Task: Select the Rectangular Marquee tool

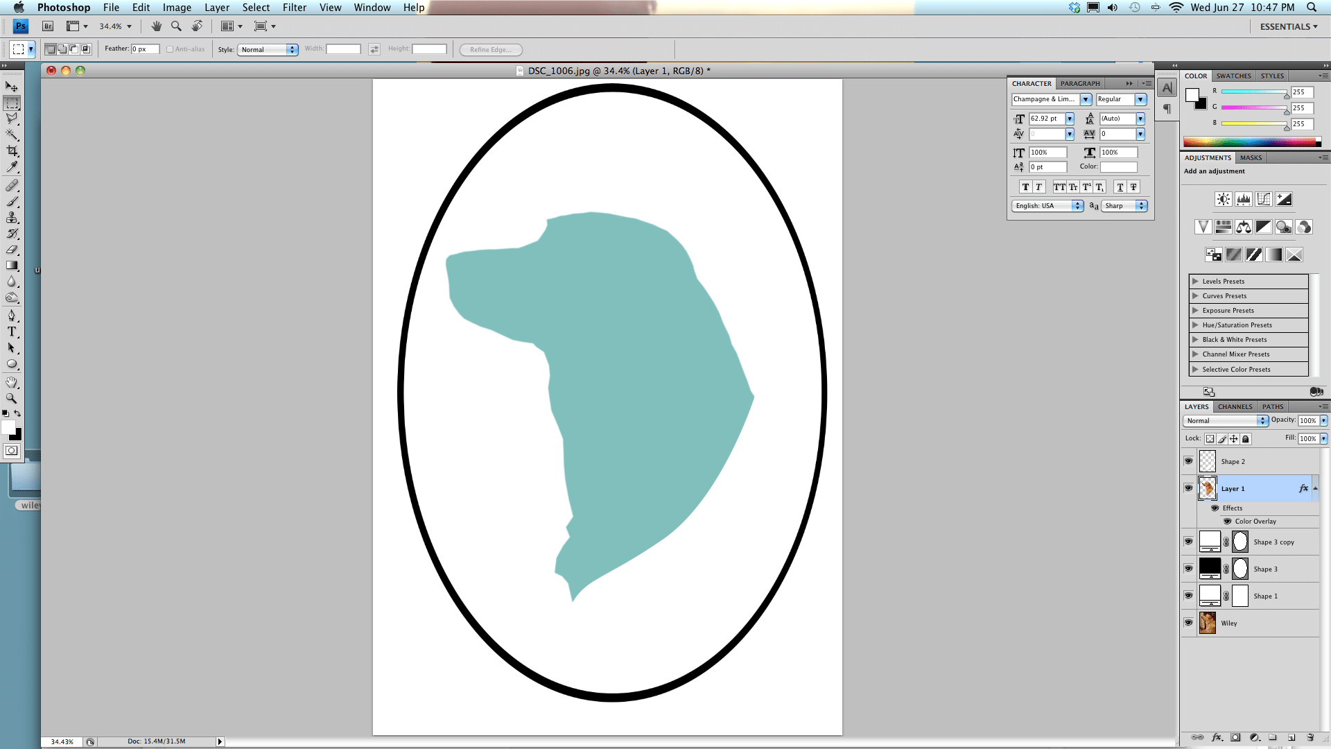Action: click(12, 103)
